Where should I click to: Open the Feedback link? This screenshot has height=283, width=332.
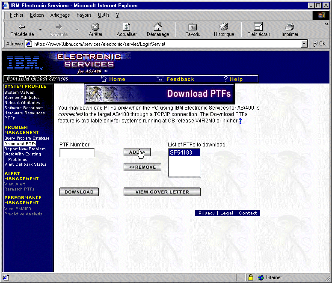pyautogui.click(x=180, y=79)
